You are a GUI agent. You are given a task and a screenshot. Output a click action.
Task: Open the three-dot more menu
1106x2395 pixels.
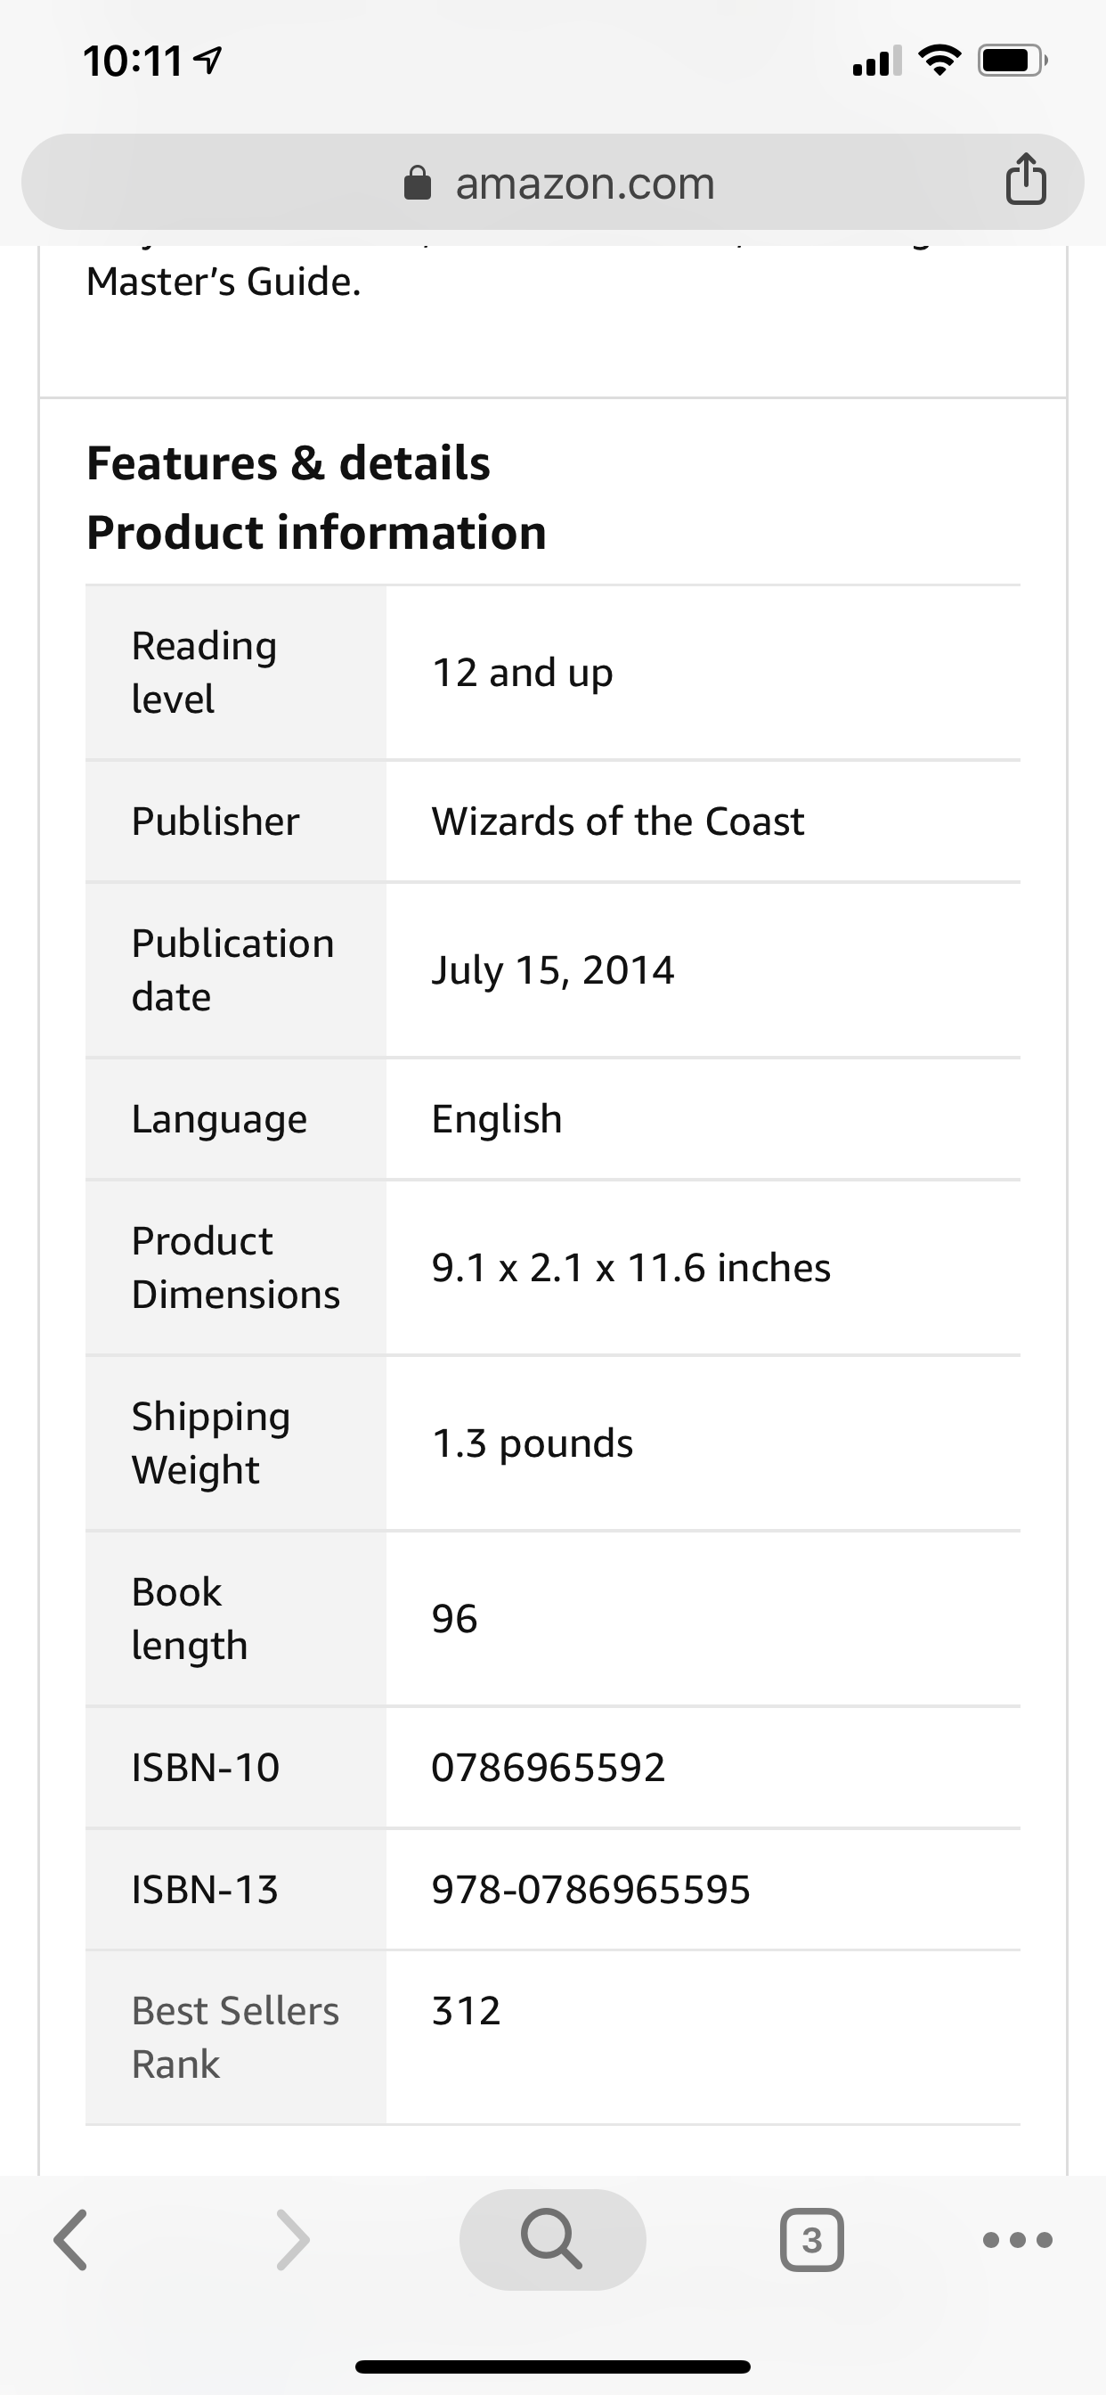coord(1018,2240)
